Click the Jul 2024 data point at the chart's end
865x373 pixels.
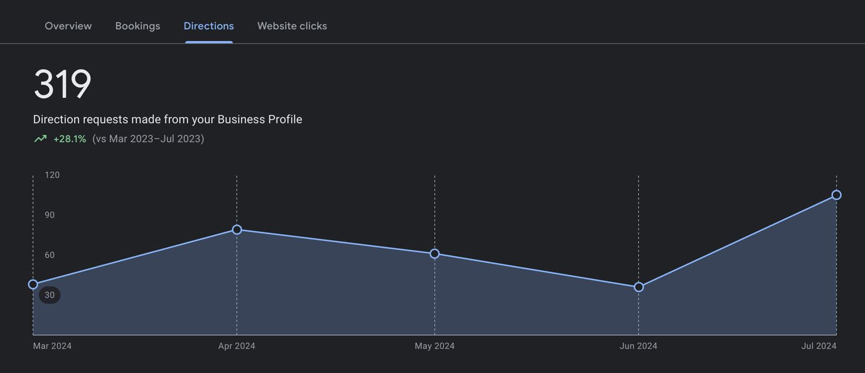point(836,195)
